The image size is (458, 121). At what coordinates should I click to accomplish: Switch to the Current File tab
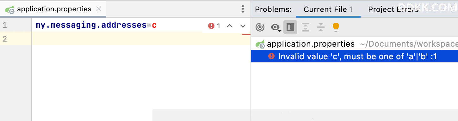tap(328, 9)
